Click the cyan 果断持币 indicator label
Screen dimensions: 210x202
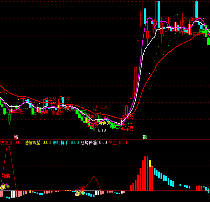60,143
